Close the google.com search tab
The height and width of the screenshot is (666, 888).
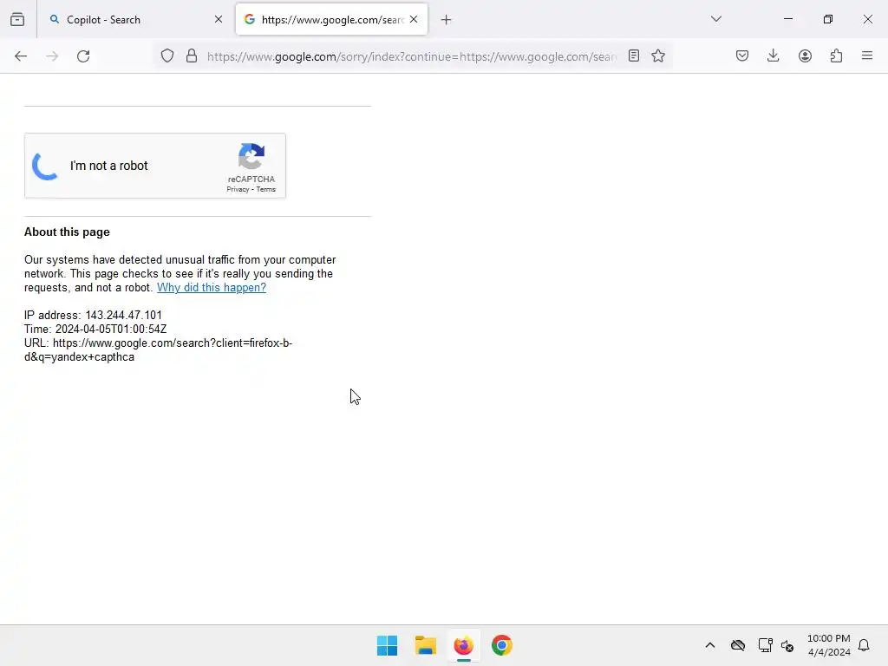(414, 19)
